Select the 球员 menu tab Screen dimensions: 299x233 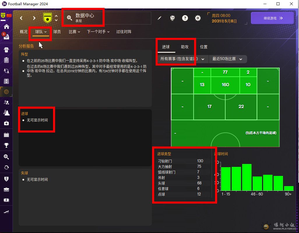point(57,32)
